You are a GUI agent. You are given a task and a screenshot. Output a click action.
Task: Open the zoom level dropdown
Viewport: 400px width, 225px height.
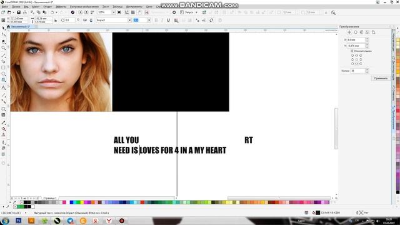114,12
